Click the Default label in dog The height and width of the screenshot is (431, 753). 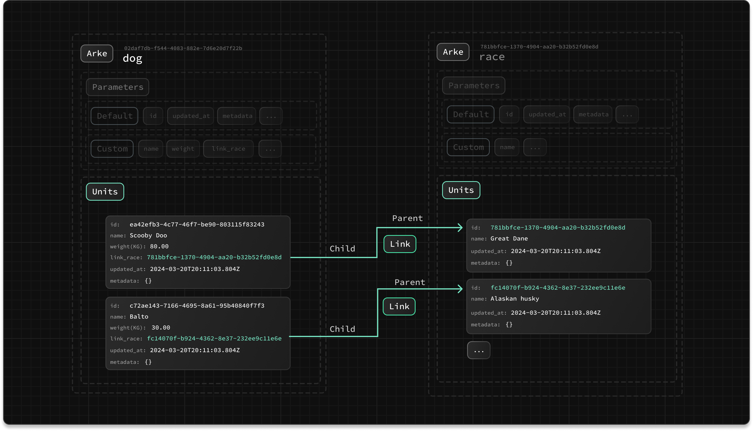(x=115, y=116)
